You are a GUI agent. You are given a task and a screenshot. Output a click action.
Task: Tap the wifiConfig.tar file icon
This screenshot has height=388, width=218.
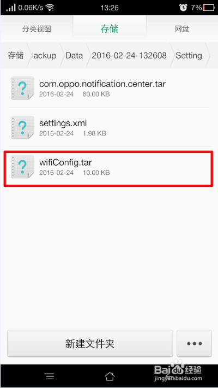pyautogui.click(x=22, y=167)
